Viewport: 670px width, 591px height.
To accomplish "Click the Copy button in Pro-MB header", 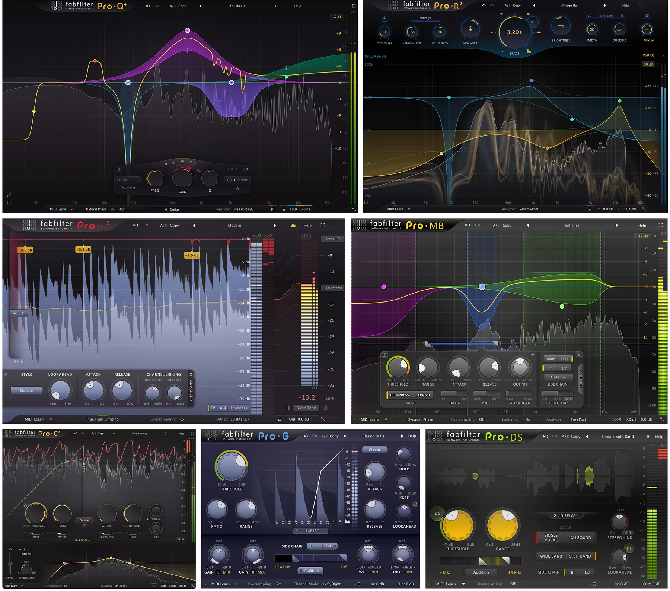I will (507, 225).
